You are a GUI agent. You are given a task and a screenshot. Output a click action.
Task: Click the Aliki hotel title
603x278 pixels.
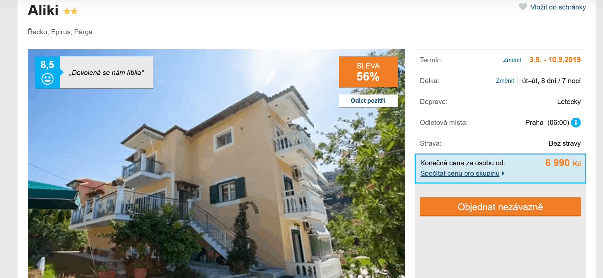[43, 10]
